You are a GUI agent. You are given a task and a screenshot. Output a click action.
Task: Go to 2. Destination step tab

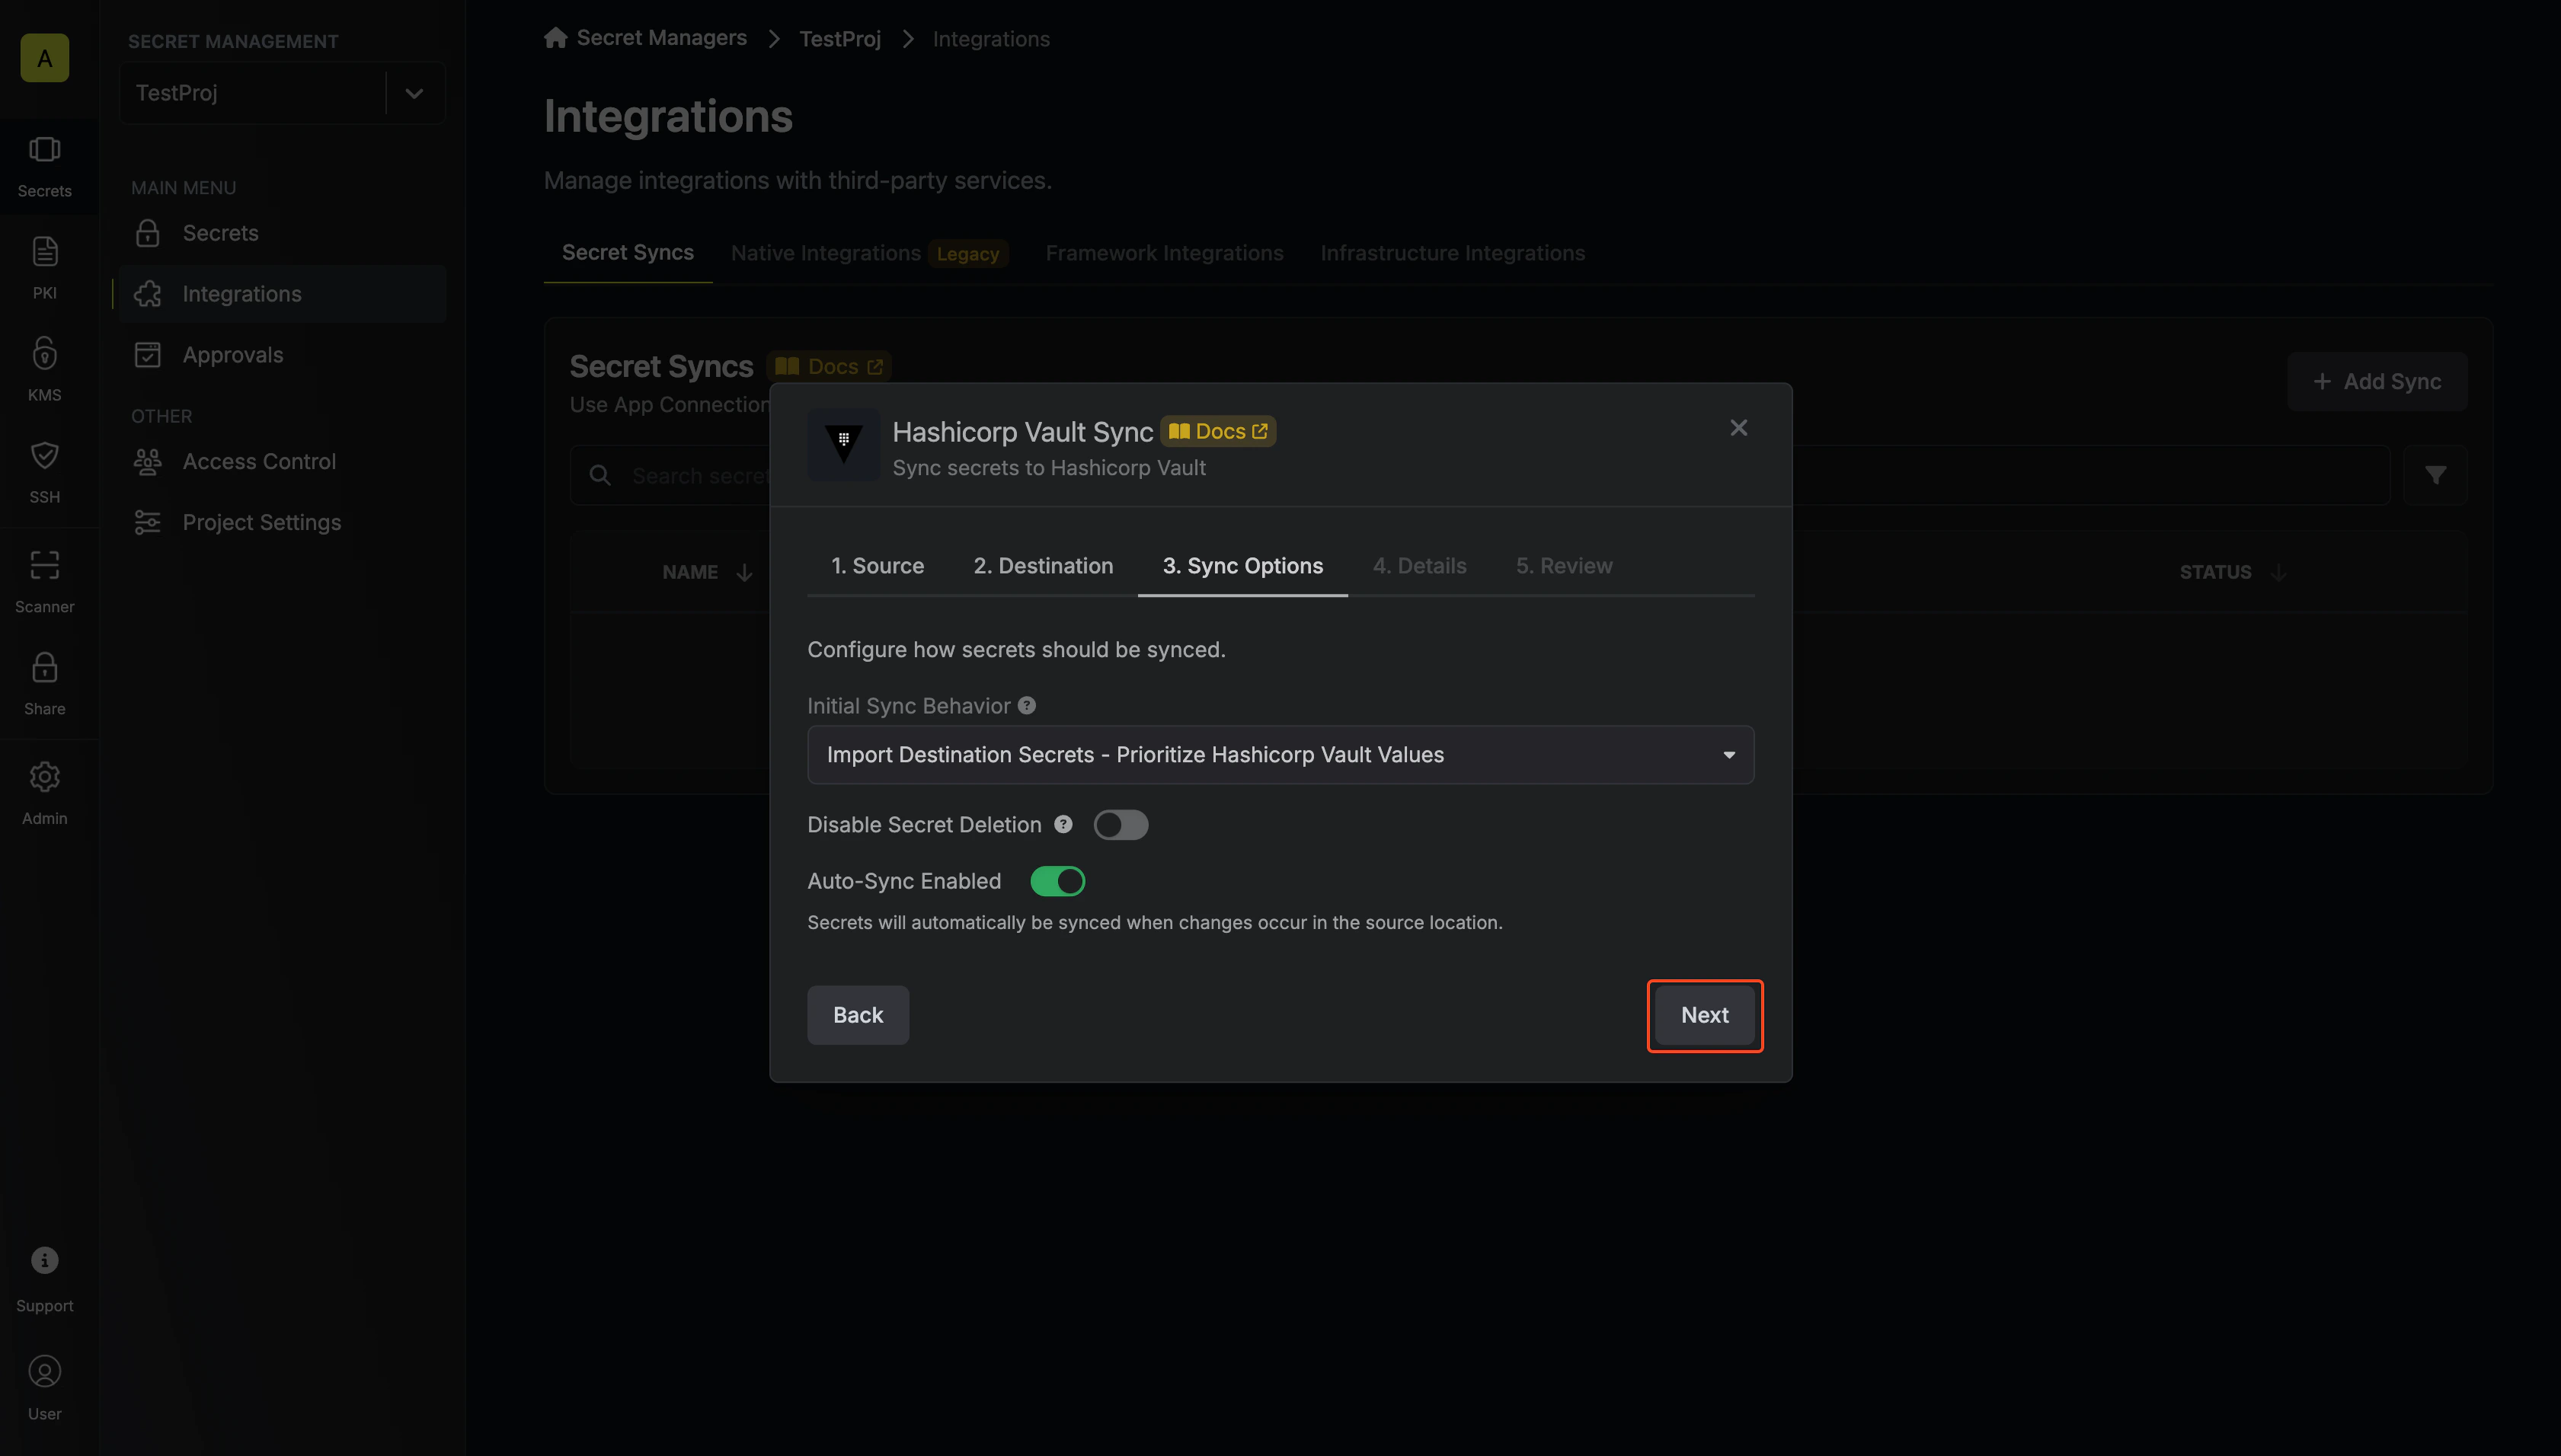[1043, 566]
